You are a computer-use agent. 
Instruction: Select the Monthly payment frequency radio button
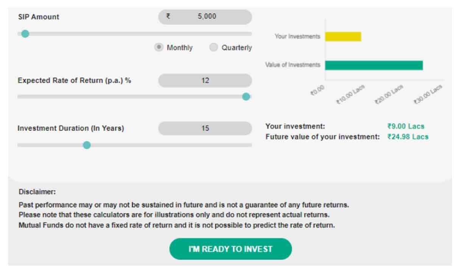(159, 47)
